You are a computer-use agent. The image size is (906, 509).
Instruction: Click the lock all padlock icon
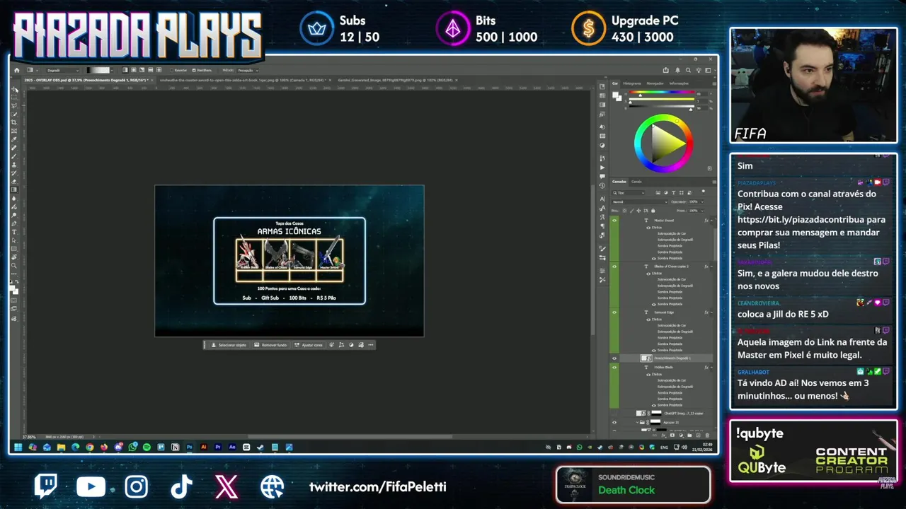click(653, 211)
